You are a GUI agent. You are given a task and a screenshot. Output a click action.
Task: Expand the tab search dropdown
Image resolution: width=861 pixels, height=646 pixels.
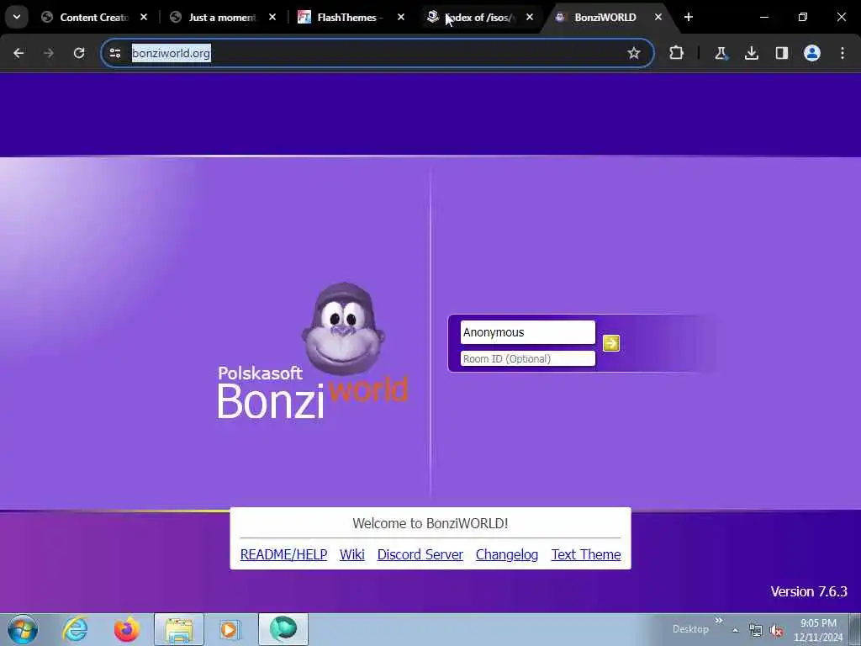tap(17, 17)
